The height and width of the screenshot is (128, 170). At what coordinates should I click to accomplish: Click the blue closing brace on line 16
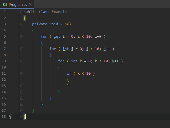42,105
